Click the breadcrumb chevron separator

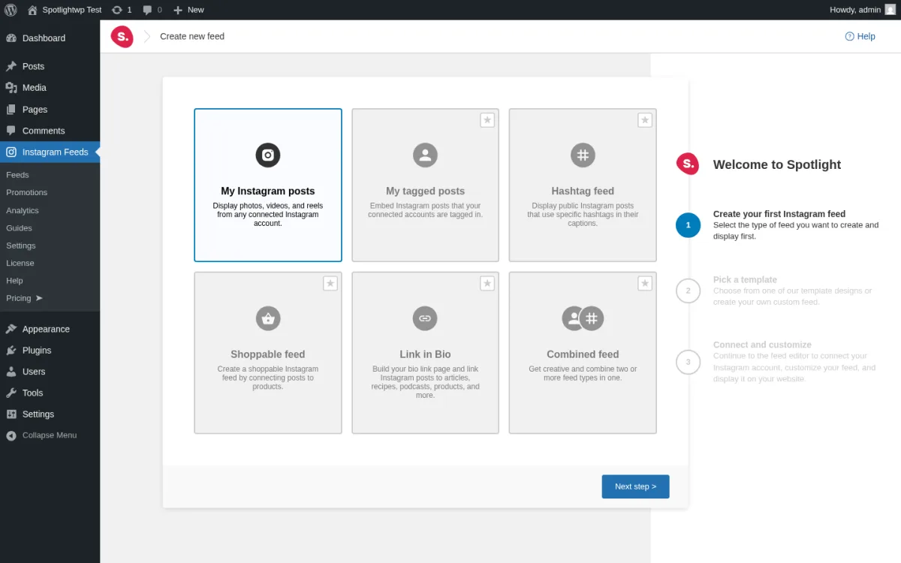point(147,36)
